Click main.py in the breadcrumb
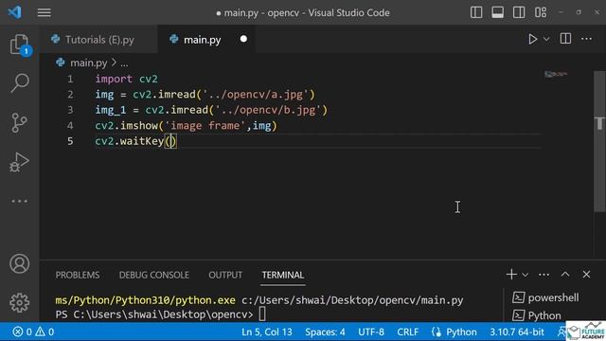Screen dimensions: 606x341 [88, 63]
